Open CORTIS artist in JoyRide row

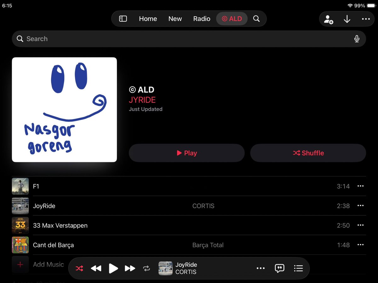[203, 206]
